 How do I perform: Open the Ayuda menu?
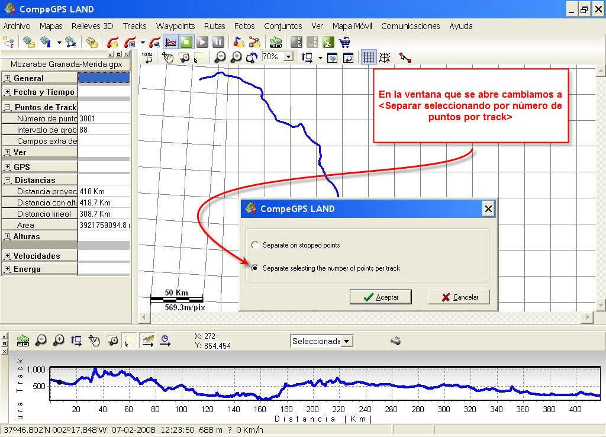pos(460,26)
